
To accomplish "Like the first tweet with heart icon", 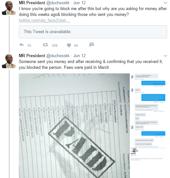I will (69, 45).
